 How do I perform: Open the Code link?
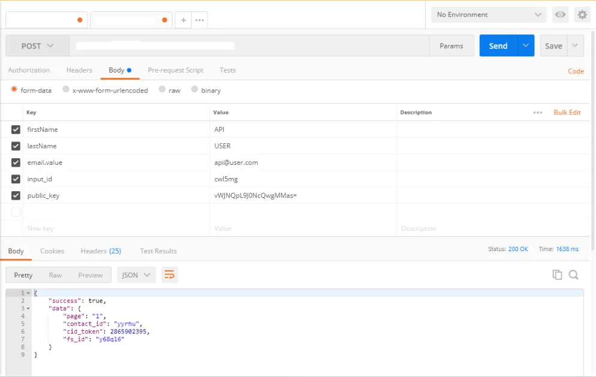click(576, 71)
